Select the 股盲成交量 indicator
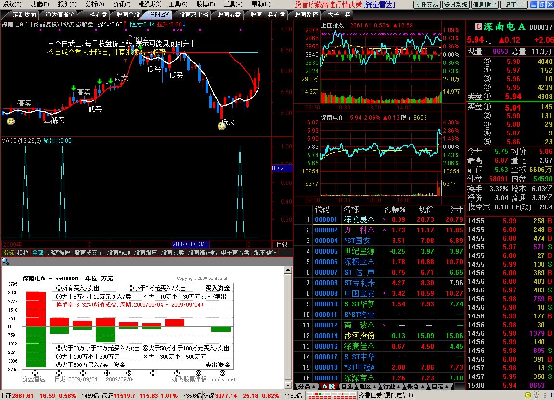 (89, 252)
